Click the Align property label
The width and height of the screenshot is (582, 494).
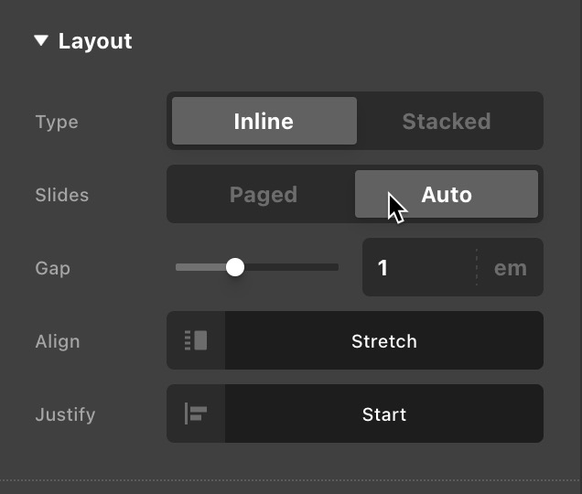coord(58,341)
